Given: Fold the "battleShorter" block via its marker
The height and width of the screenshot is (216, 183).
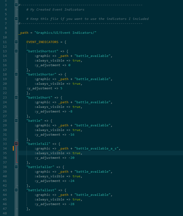Looking at the screenshot, I should [x=16, y=74].
